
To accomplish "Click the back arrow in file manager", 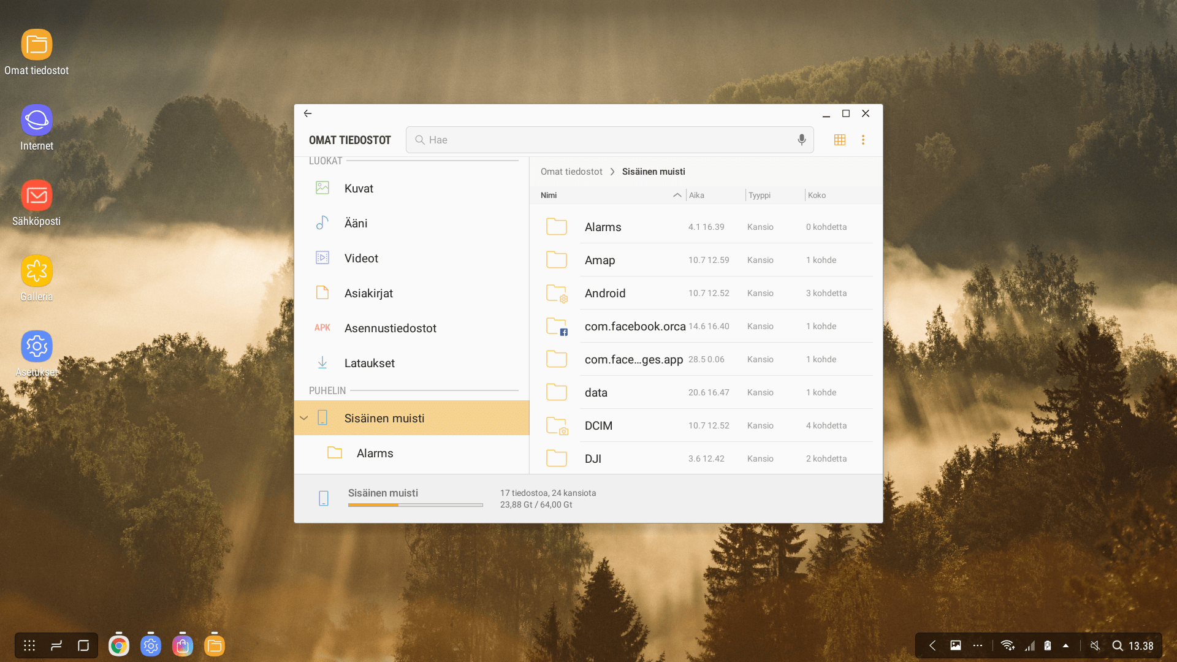I will tap(308, 113).
